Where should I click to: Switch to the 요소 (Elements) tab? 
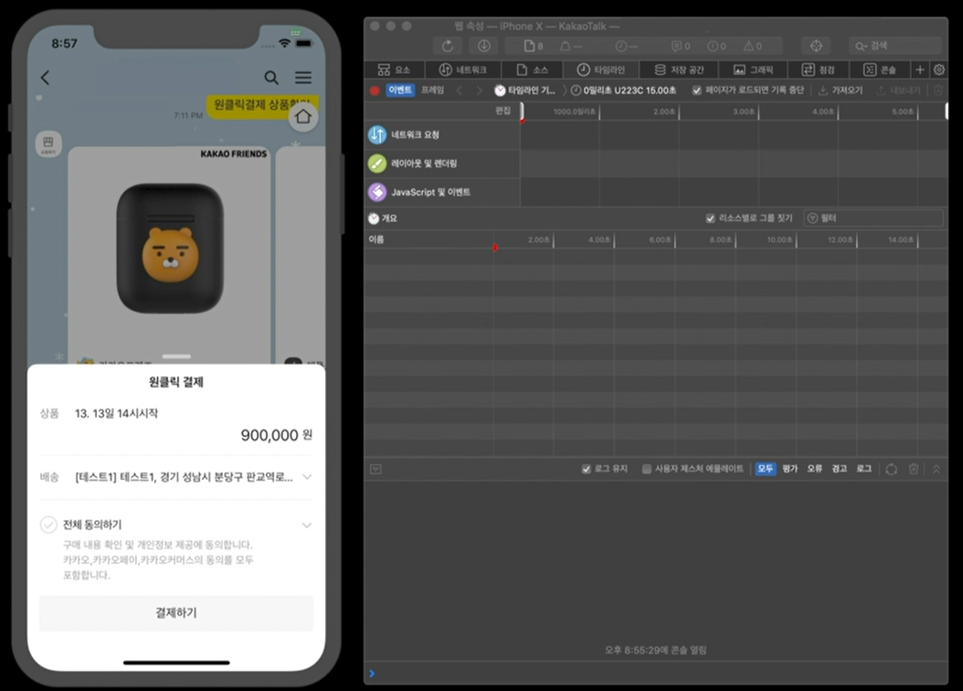click(395, 70)
